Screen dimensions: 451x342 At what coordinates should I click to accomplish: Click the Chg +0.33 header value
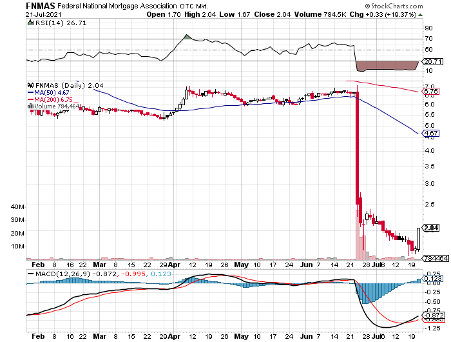click(x=366, y=14)
